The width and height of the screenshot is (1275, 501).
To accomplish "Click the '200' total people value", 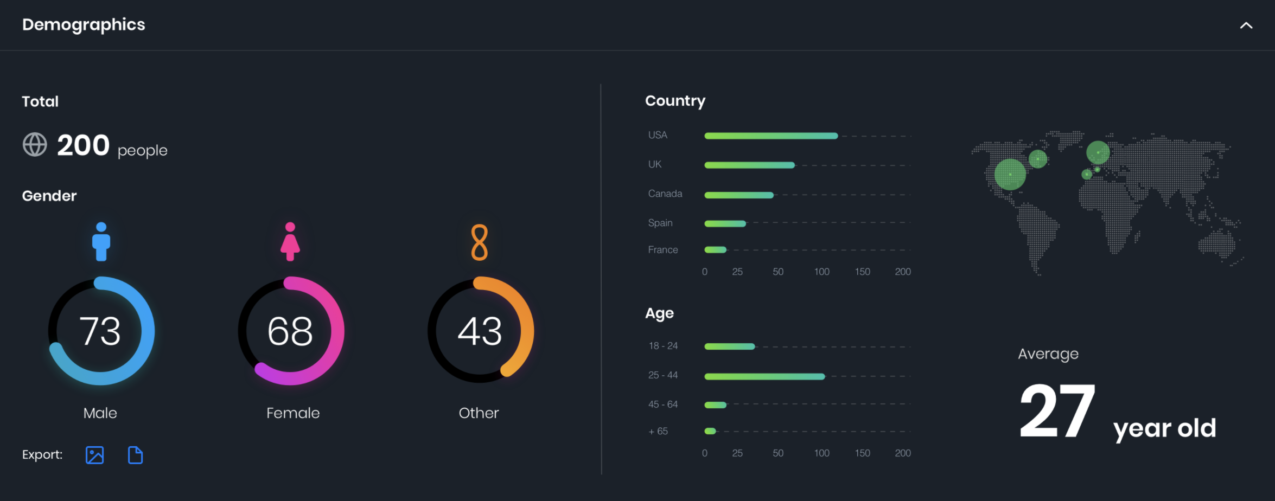I will pos(84,145).
